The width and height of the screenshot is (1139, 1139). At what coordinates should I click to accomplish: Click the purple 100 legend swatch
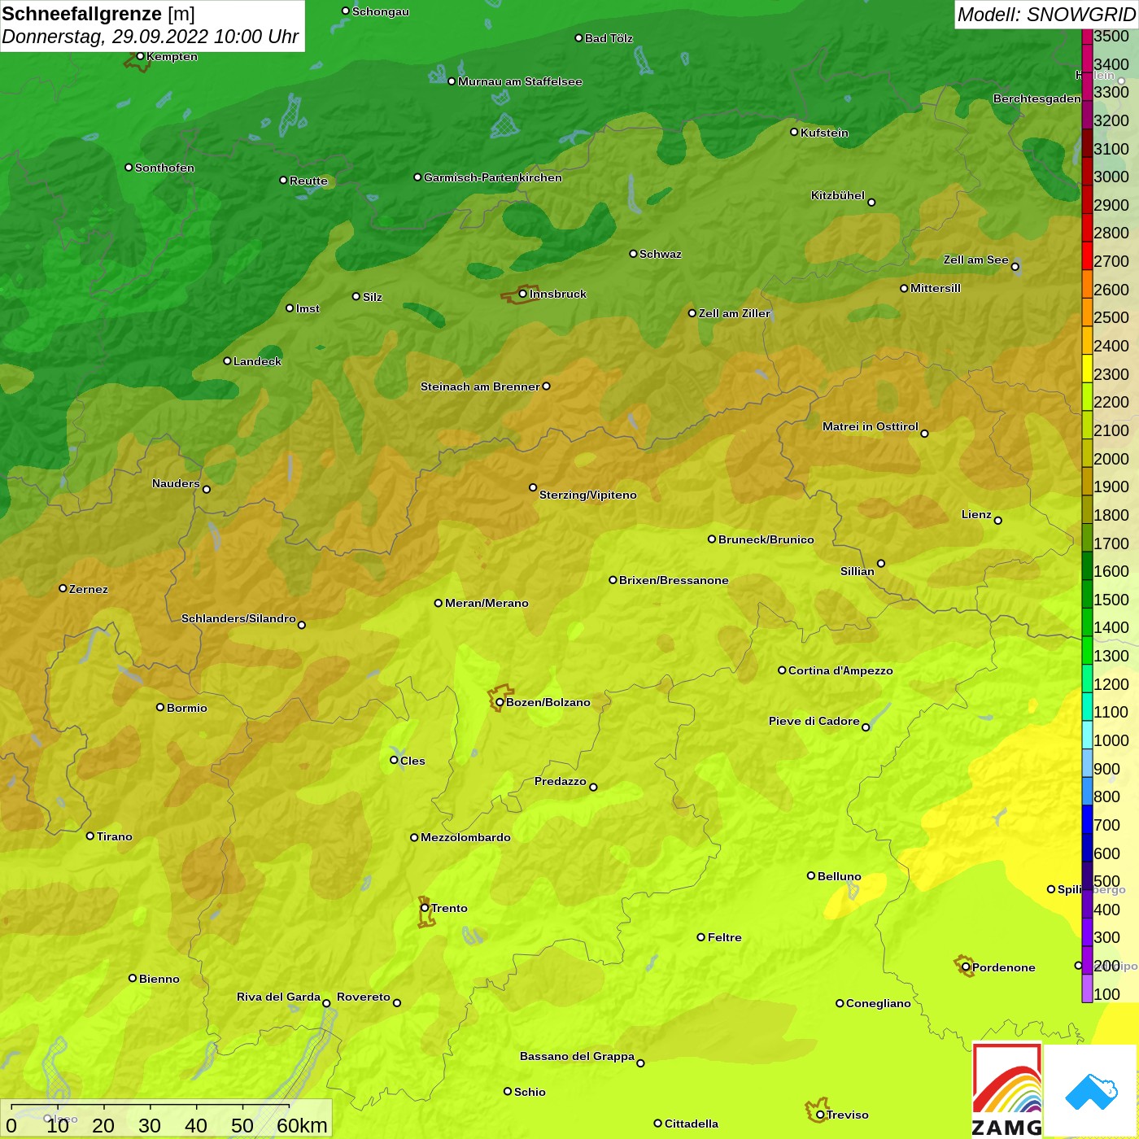point(1087,988)
